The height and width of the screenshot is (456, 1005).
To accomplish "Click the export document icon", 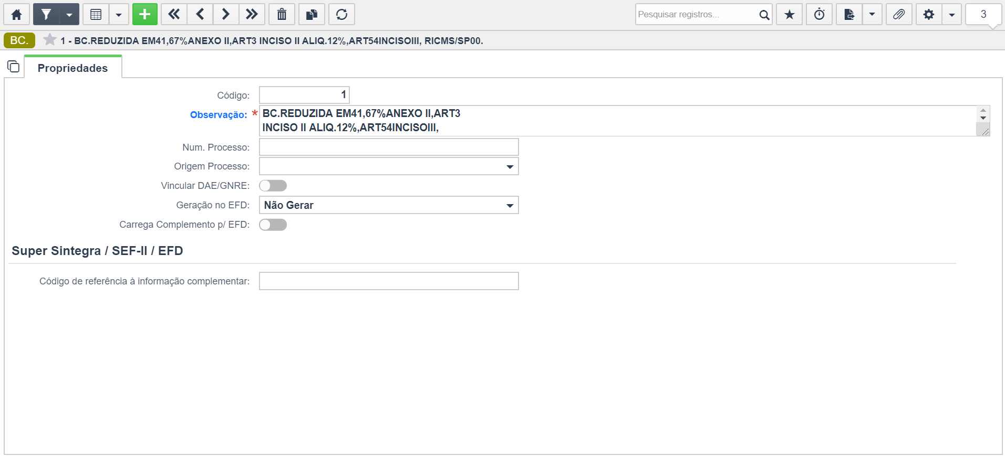I will [x=849, y=14].
